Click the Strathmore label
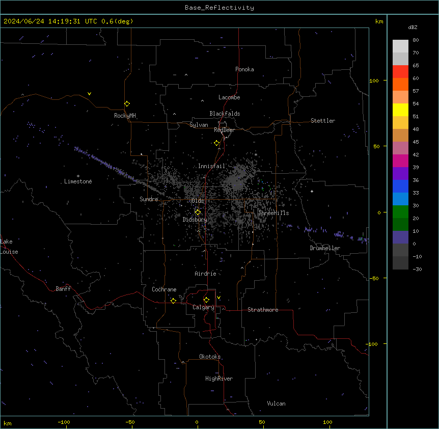This screenshot has height=429, width=439. [263, 310]
